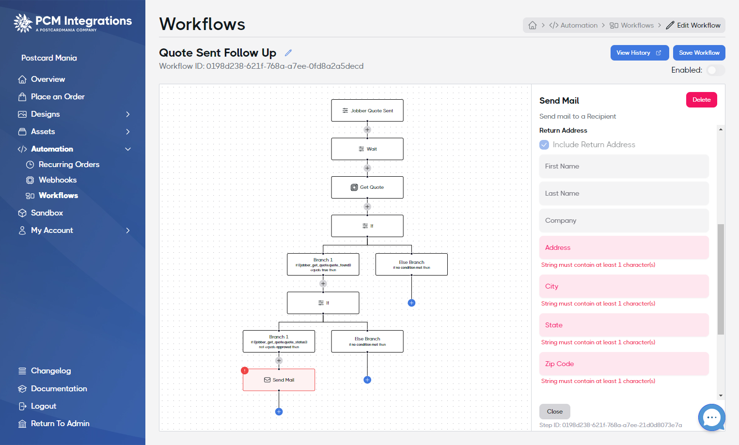Add step below quote_found Branch 1 node

click(x=323, y=284)
